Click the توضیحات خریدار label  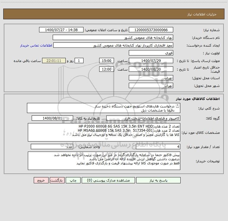coord(208,161)
